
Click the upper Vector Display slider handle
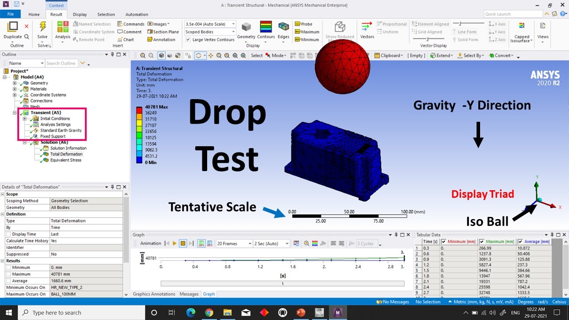pyautogui.click(x=460, y=23)
